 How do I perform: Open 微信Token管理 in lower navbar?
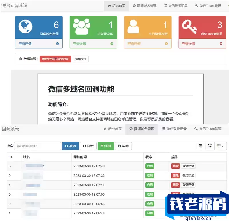(x=208, y=129)
